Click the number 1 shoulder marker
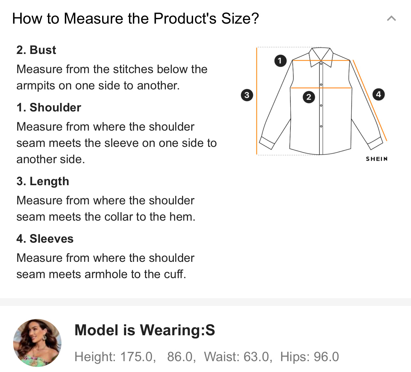This screenshot has width=411, height=372. tap(280, 61)
